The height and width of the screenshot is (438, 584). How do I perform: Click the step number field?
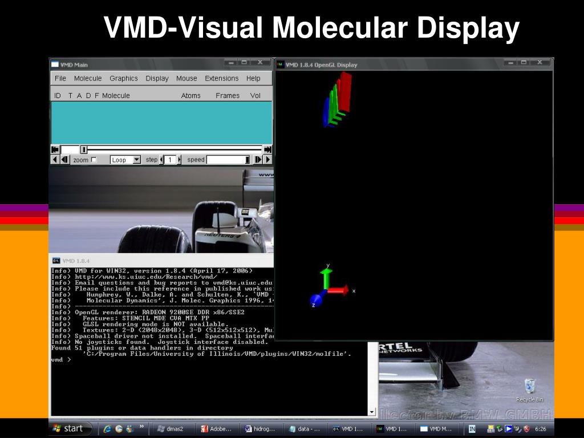[x=171, y=160]
